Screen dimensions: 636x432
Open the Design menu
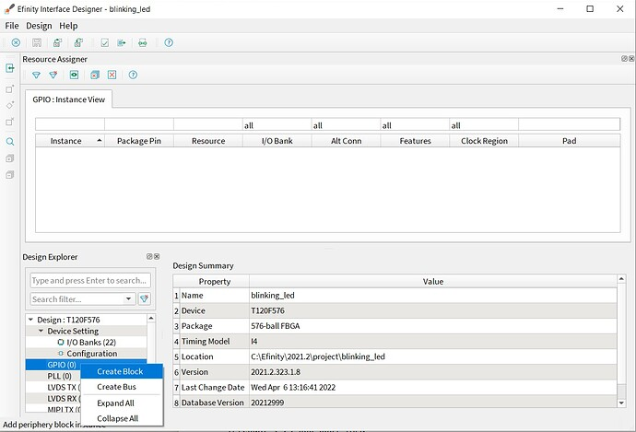(x=39, y=26)
